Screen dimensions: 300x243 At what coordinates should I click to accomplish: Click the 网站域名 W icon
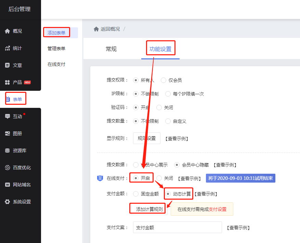tap(7, 185)
